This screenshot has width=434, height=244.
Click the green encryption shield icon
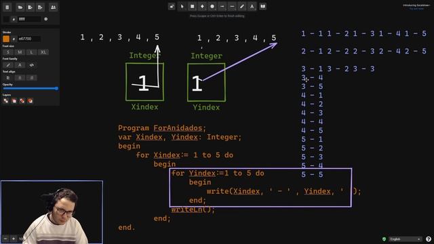(384, 239)
